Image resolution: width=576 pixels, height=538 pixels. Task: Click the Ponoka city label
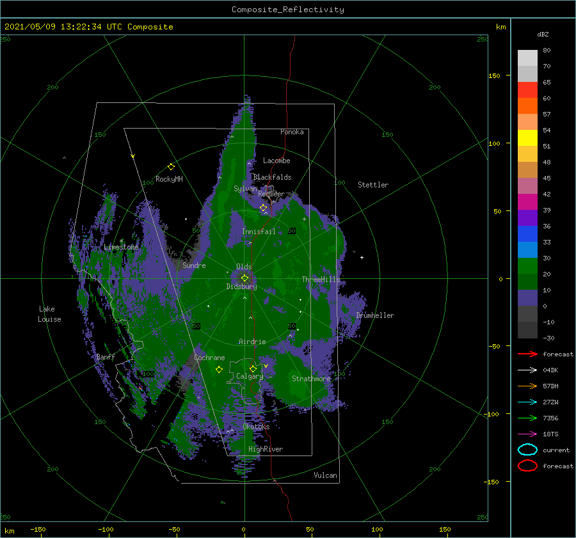click(292, 132)
